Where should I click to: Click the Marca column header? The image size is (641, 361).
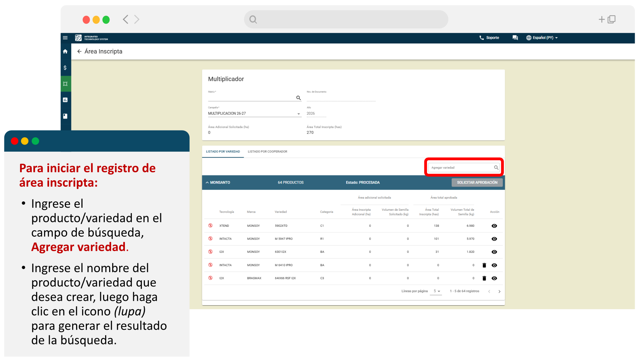251,212
